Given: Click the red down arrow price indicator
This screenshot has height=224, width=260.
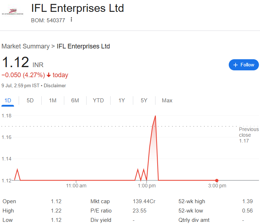Looking at the screenshot, I should coord(49,75).
